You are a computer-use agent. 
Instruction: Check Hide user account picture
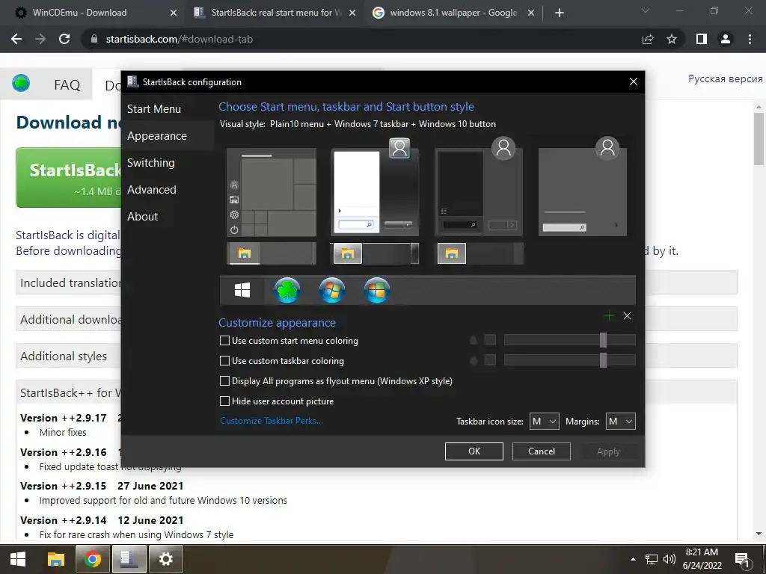(224, 401)
